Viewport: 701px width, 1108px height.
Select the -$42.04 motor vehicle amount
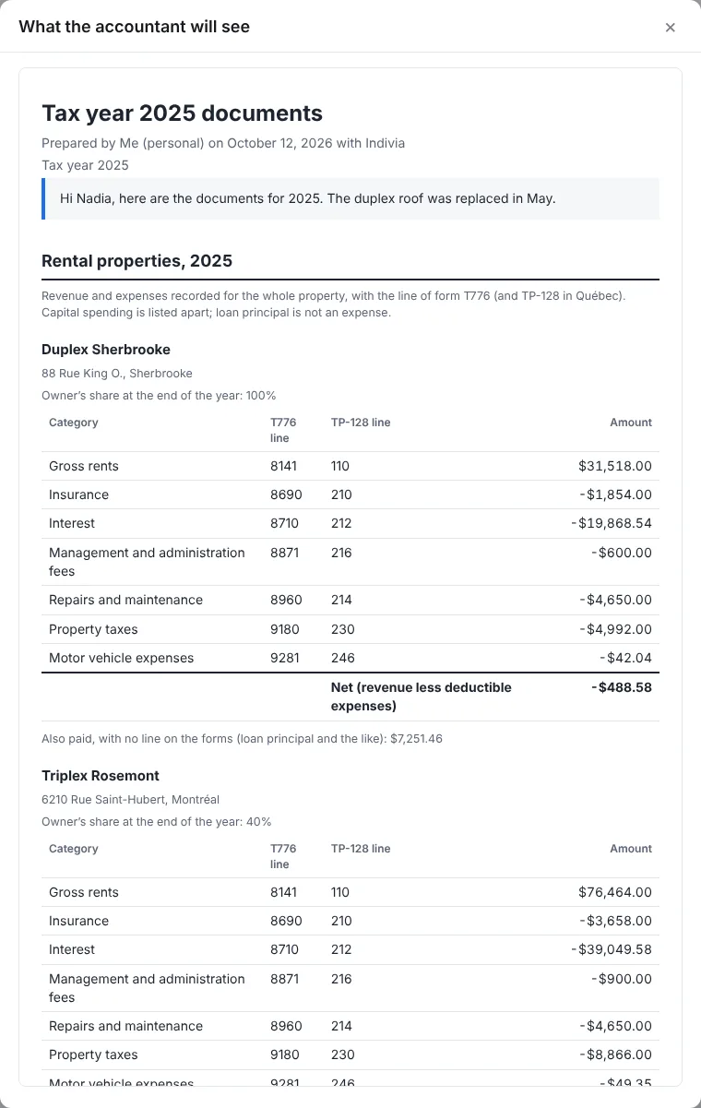pyautogui.click(x=624, y=658)
